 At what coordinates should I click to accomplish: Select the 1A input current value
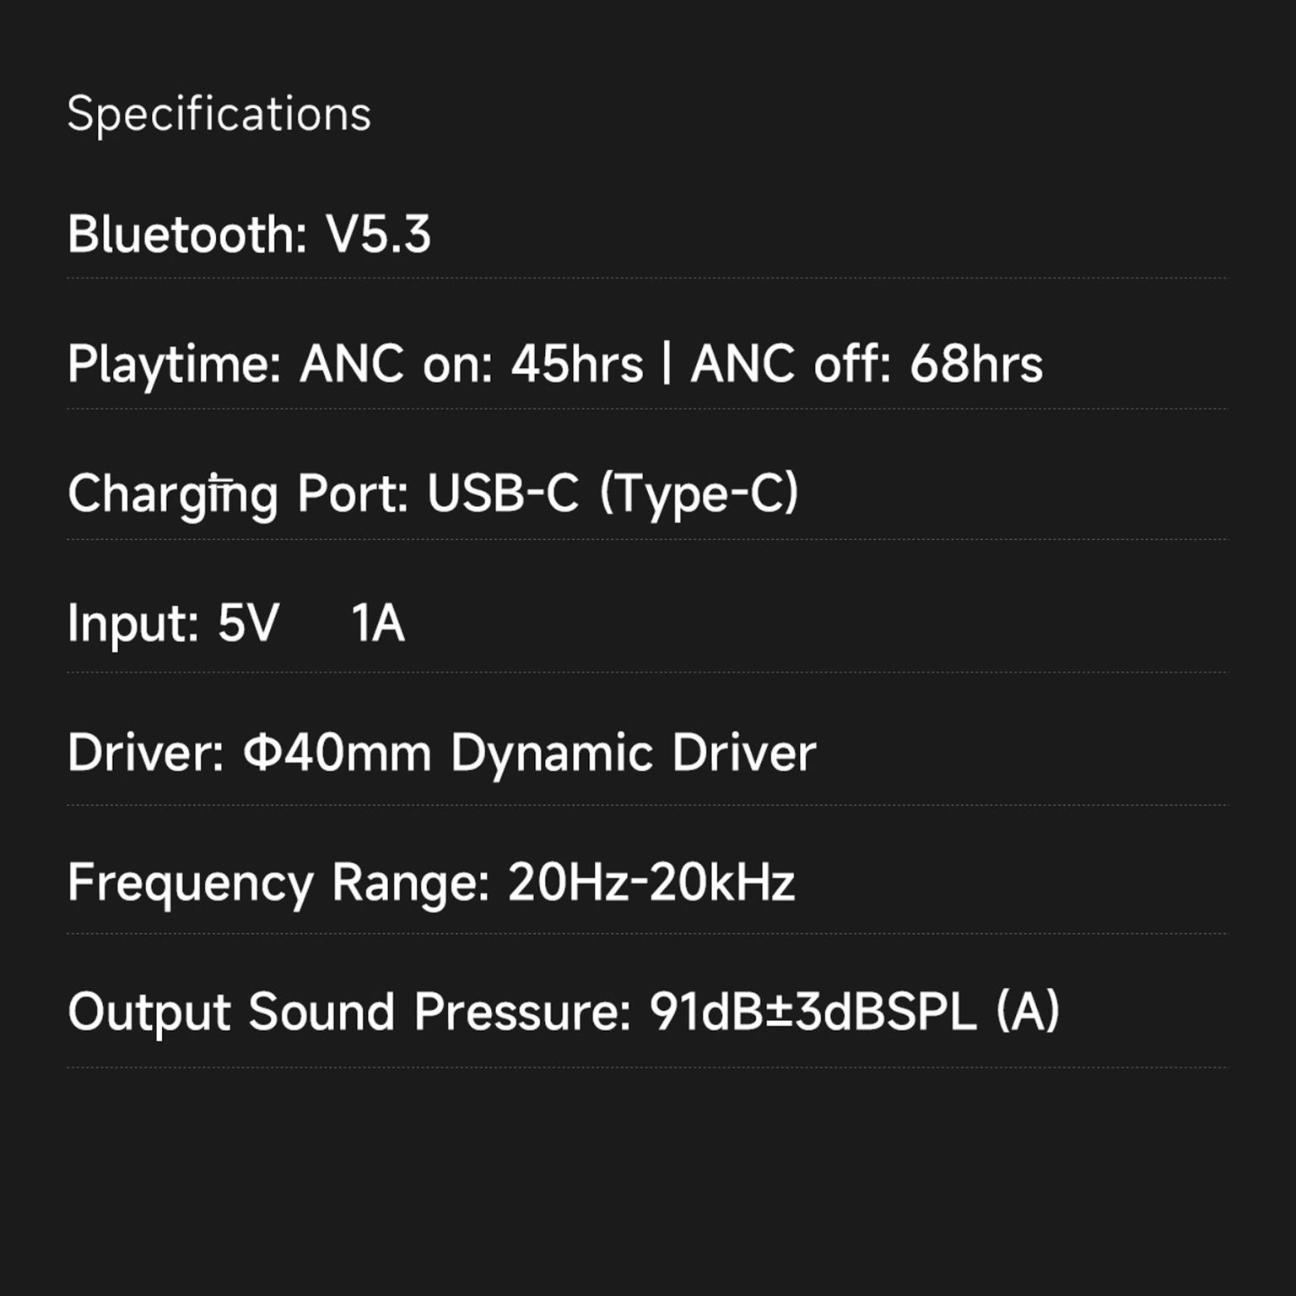(378, 624)
